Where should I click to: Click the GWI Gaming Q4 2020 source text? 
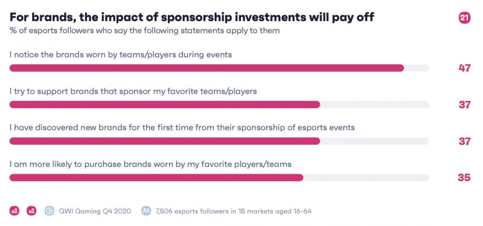(x=95, y=211)
